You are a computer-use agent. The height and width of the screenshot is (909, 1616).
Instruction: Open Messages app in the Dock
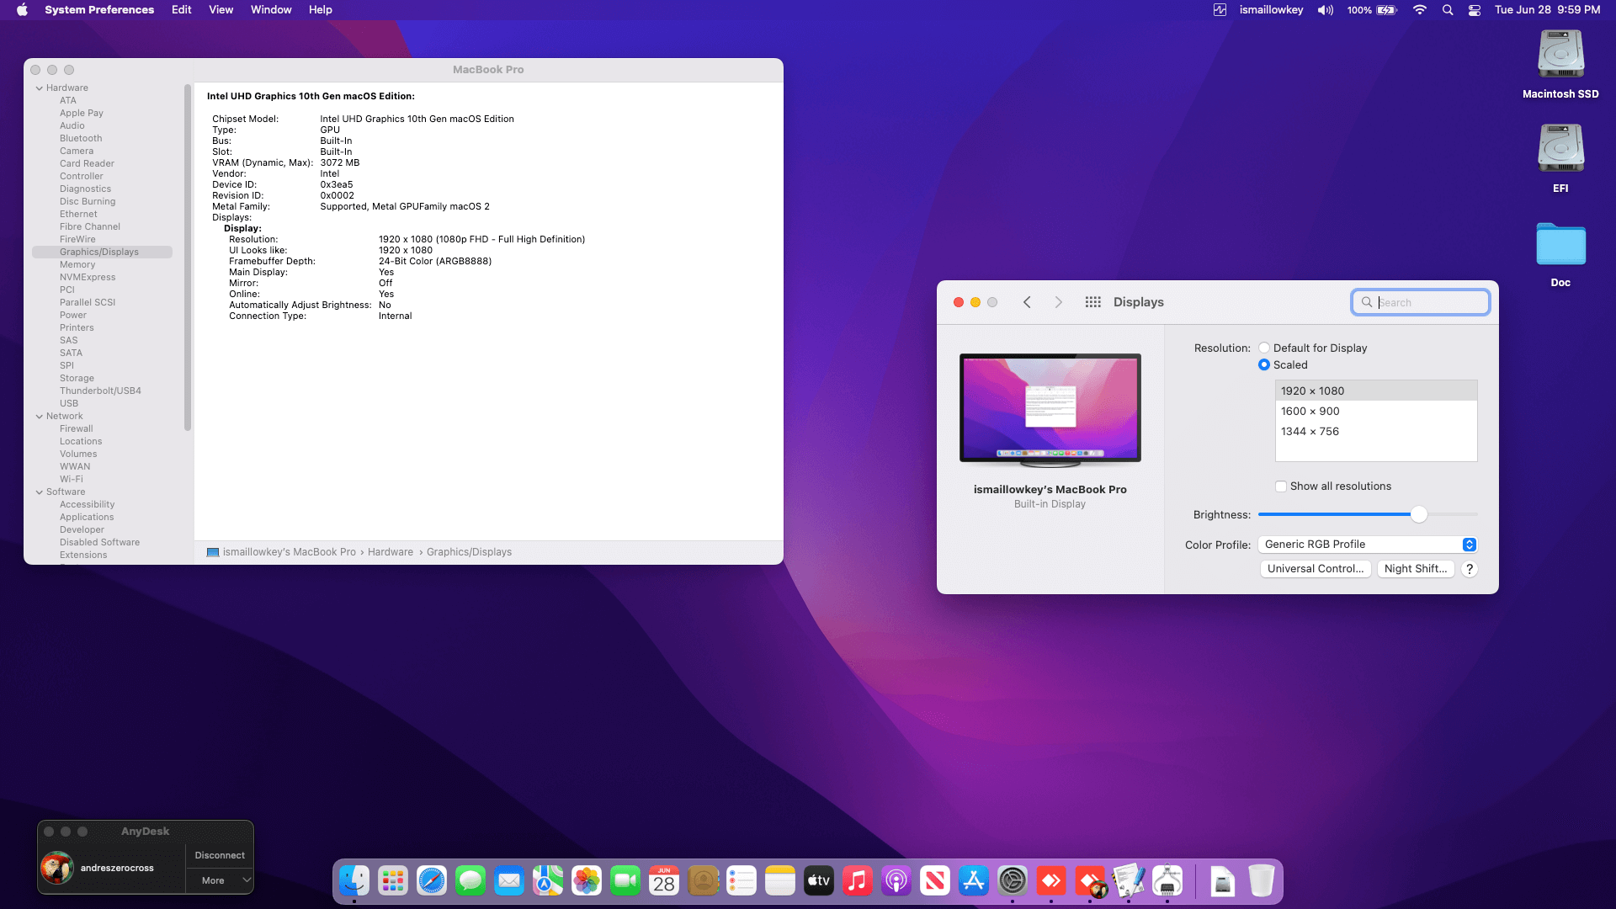[x=470, y=881]
